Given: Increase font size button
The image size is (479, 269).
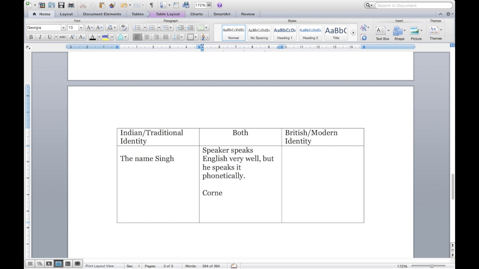Looking at the screenshot, I should (x=89, y=28).
